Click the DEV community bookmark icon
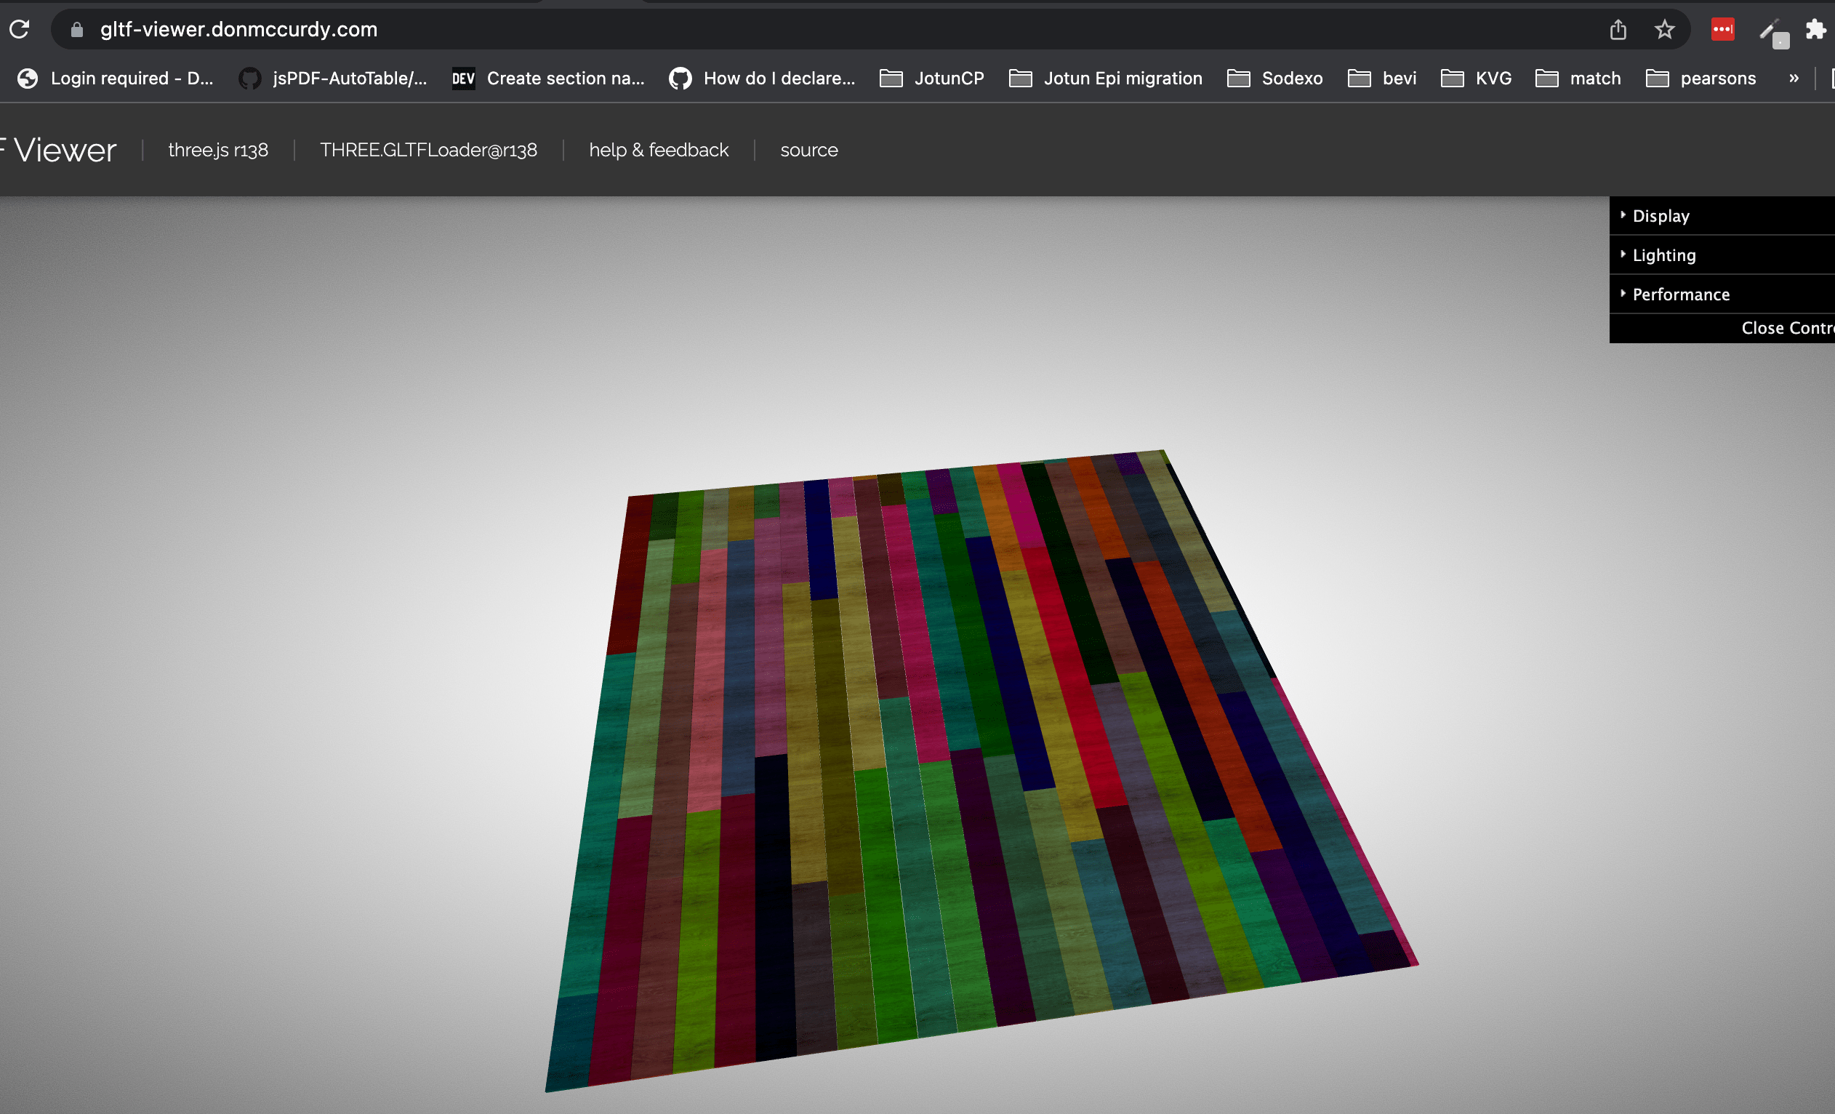1835x1114 pixels. [x=464, y=77]
